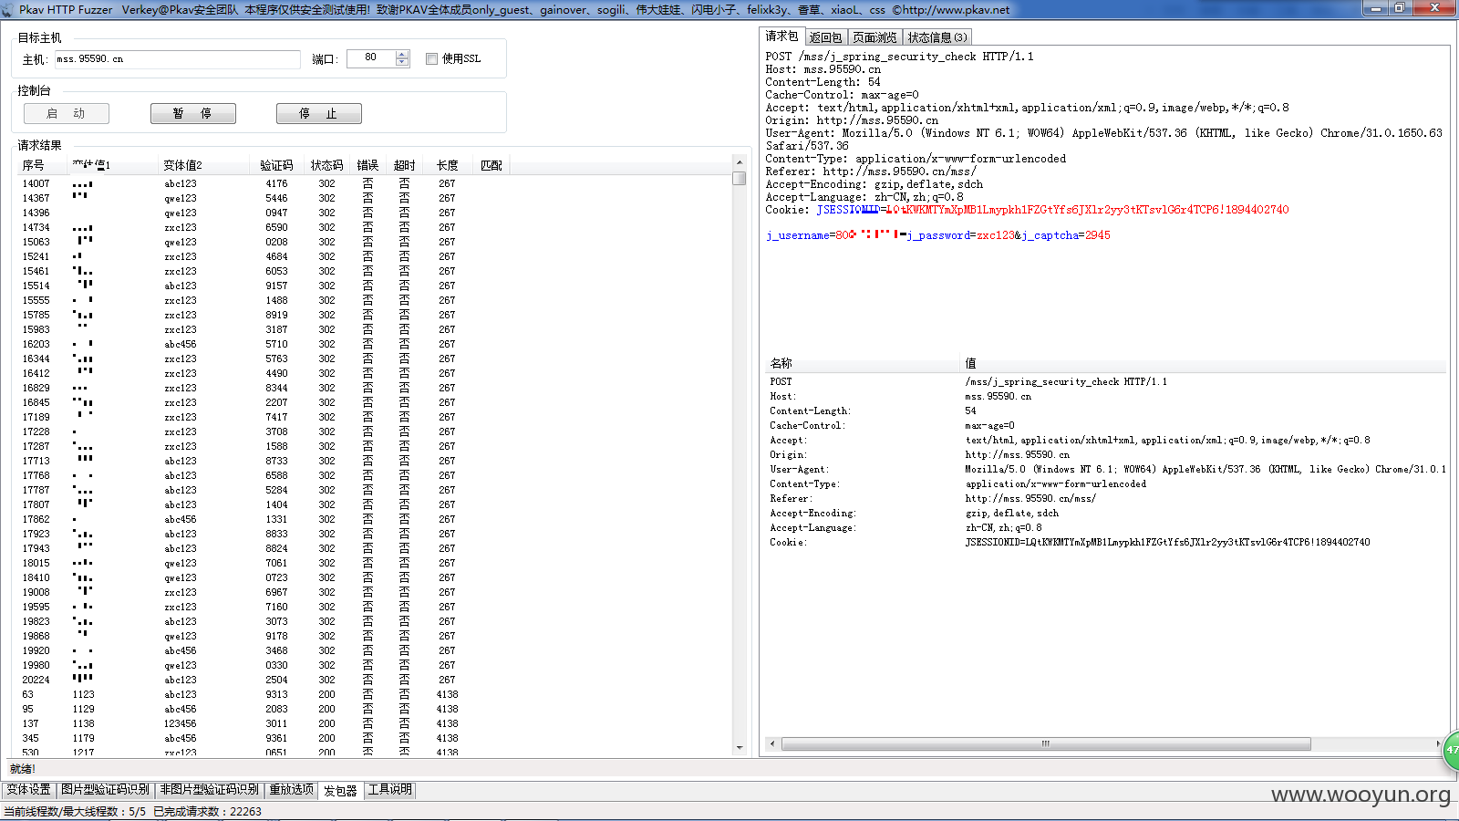The image size is (1459, 821).
Task: Click the 值 header in the request header grid
Action: click(1204, 363)
